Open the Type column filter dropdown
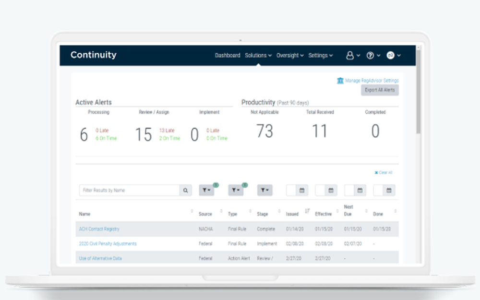This screenshot has width=480, height=300. click(x=235, y=191)
